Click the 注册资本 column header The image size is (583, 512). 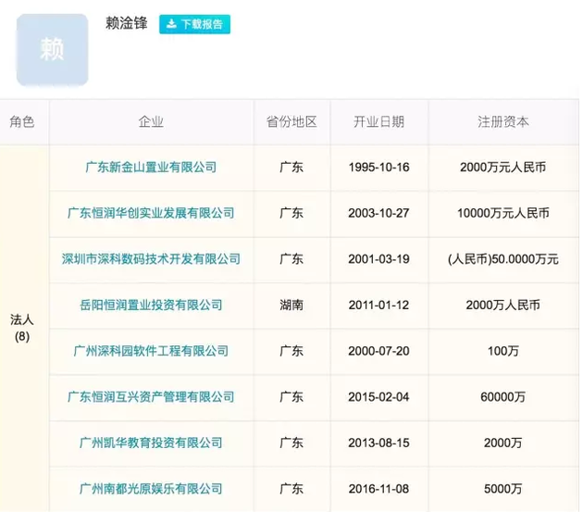coord(503,121)
